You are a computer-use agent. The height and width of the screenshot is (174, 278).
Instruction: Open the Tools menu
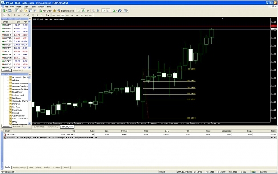[33, 7]
